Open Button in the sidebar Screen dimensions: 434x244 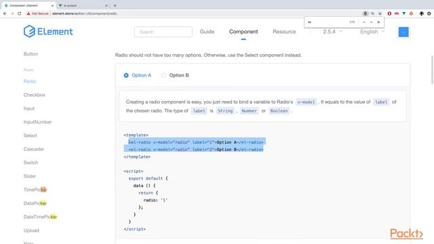pos(31,54)
